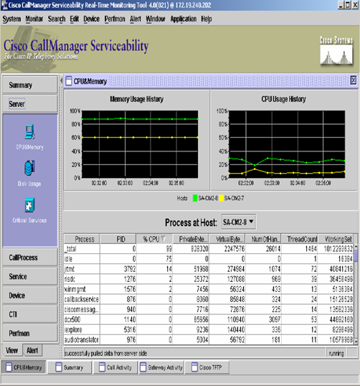Switch to the View tab

11,350
